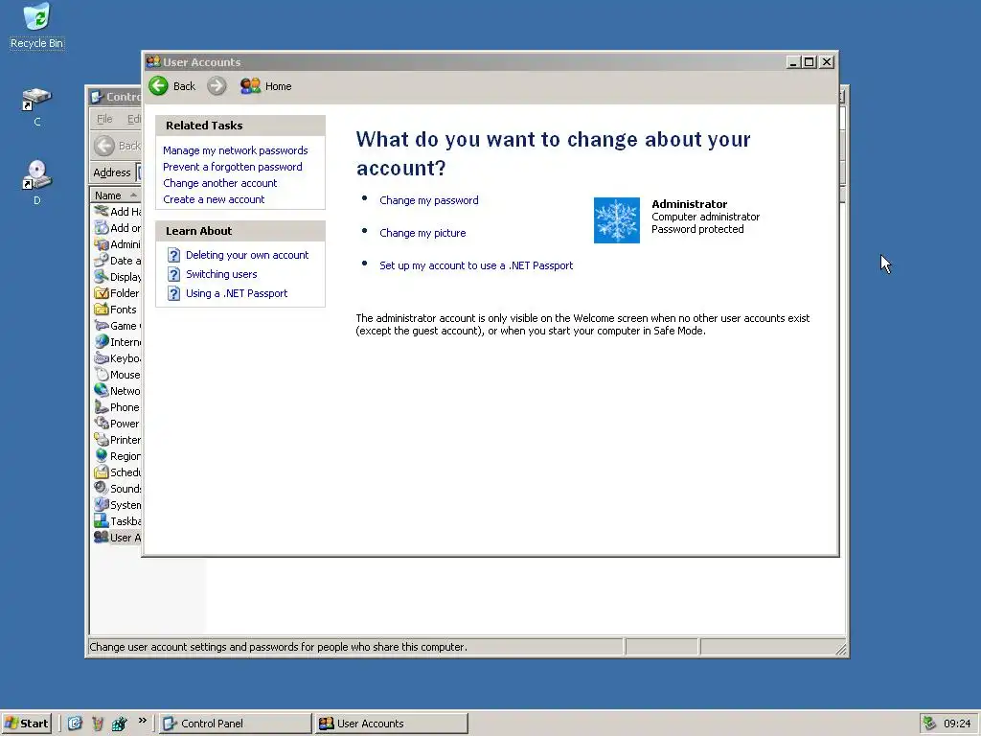Screen dimensions: 981x736
Task: Select the Fonts folder icon in Control Panel
Action: tap(102, 310)
